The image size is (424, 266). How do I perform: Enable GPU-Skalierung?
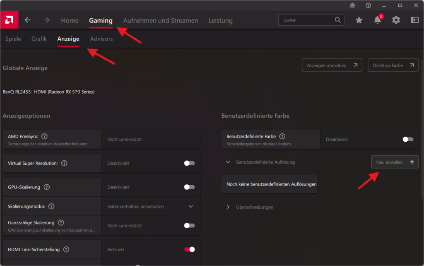pyautogui.click(x=189, y=187)
